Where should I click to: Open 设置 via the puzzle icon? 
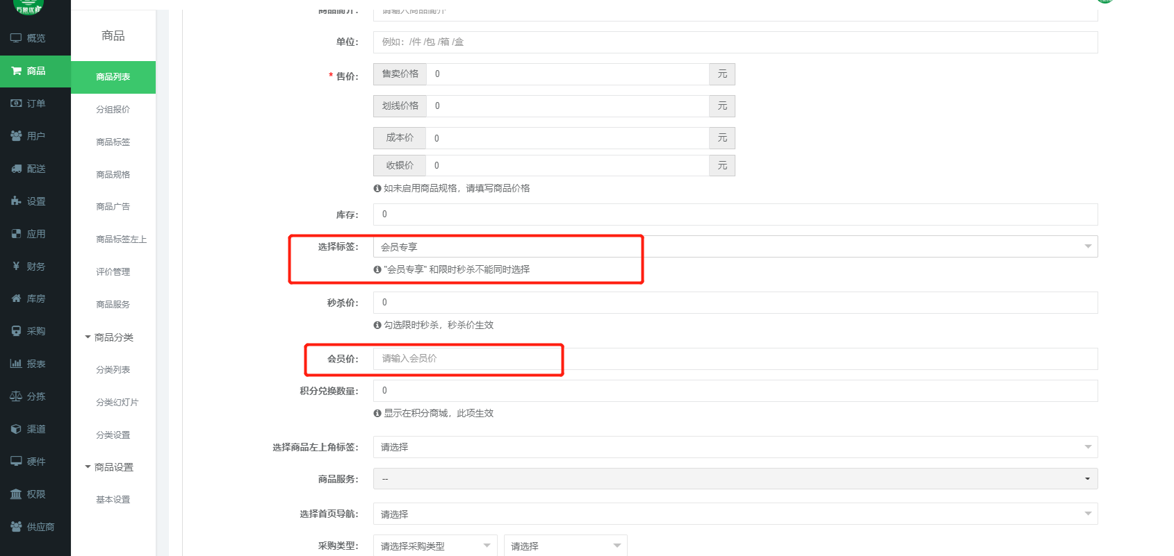point(16,201)
